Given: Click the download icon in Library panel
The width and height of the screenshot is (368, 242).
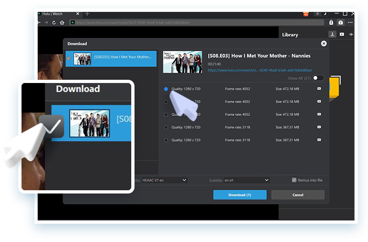Looking at the screenshot, I should (332, 34).
